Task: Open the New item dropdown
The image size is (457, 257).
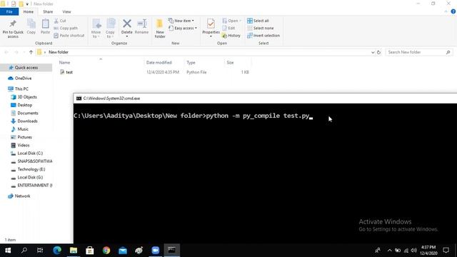Action: tap(181, 21)
